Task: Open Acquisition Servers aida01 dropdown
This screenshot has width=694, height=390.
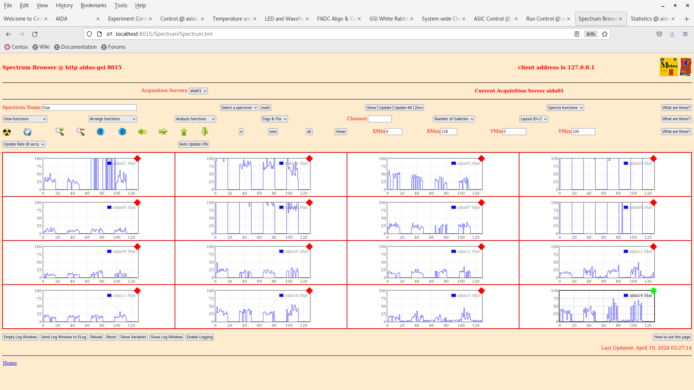Action: pos(198,91)
